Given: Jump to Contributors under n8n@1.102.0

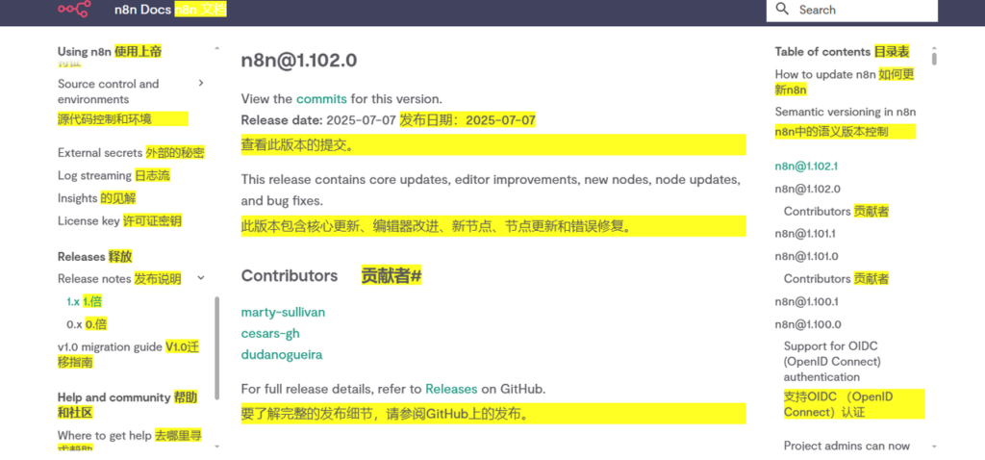Looking at the screenshot, I should coord(818,211).
